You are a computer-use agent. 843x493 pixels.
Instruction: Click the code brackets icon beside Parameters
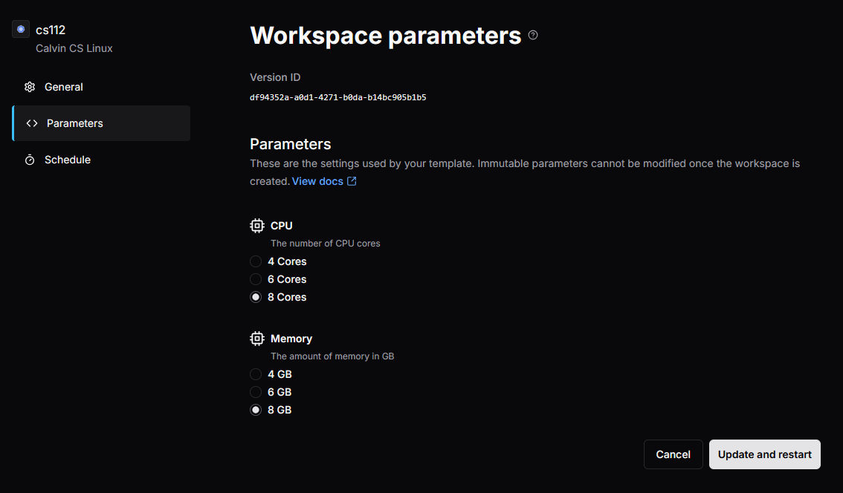[32, 123]
